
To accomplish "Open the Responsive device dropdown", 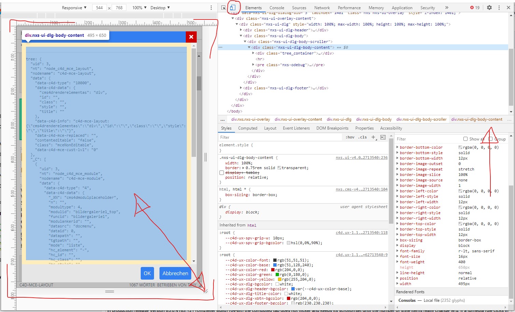I will (x=74, y=8).
